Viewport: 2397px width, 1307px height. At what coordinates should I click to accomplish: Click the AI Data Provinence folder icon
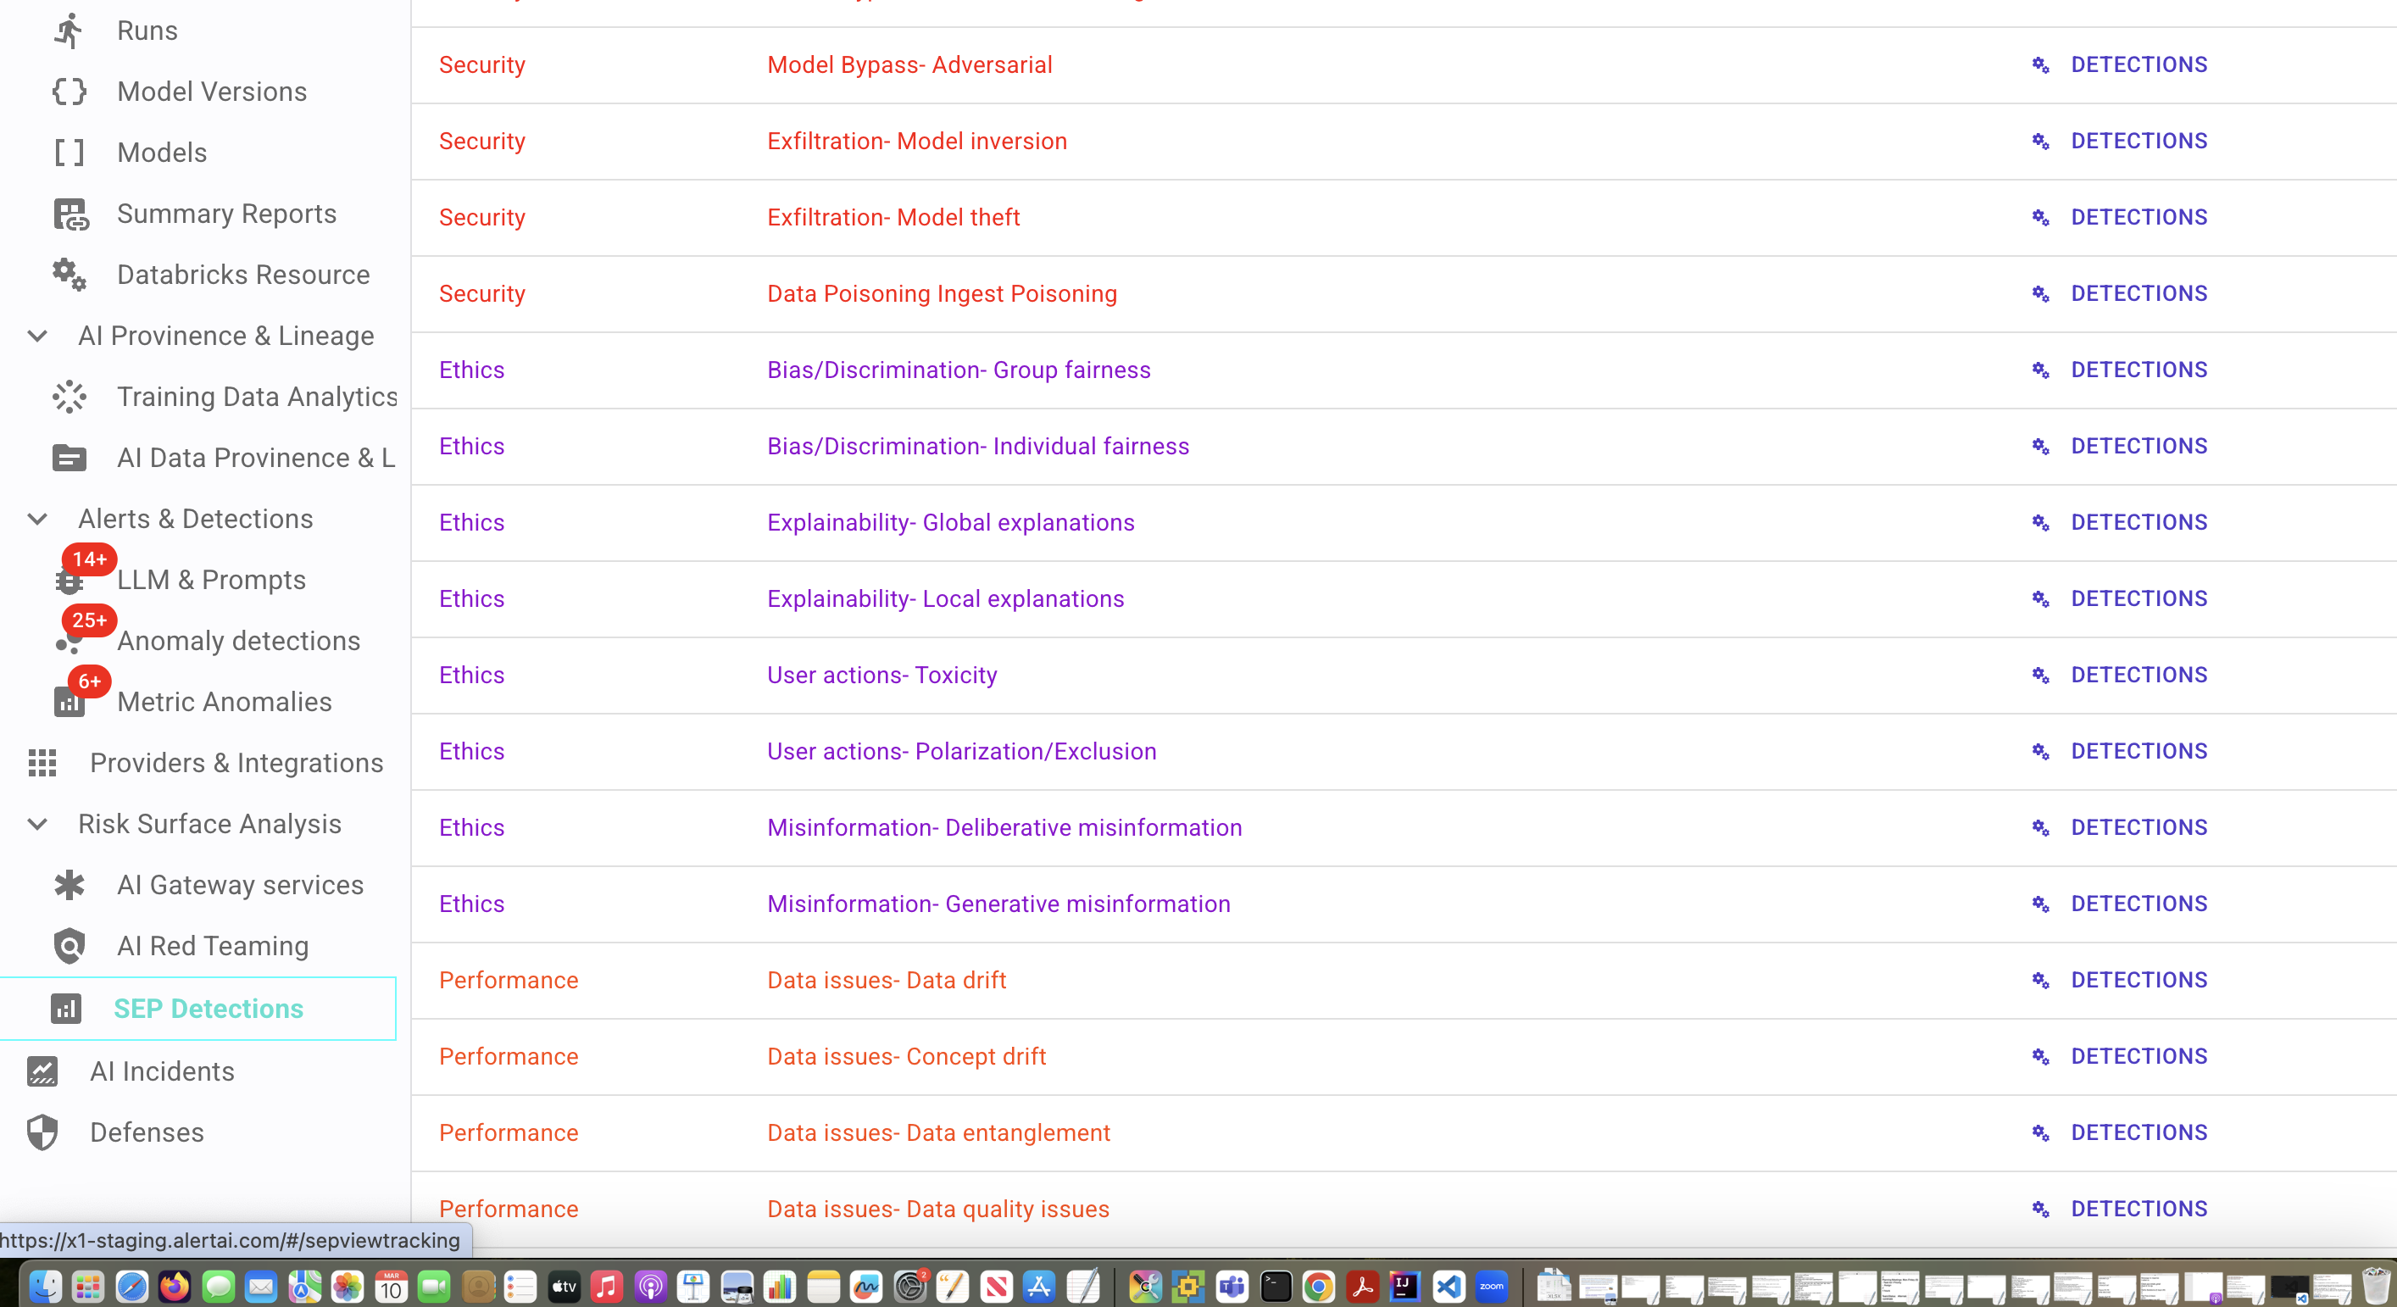tap(69, 458)
